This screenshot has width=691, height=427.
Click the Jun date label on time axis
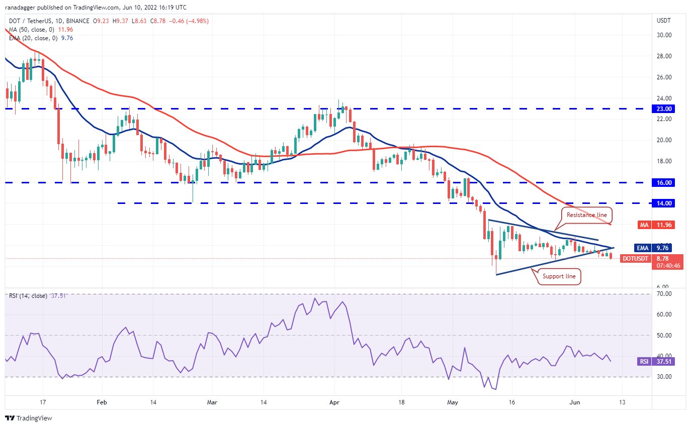(x=574, y=402)
